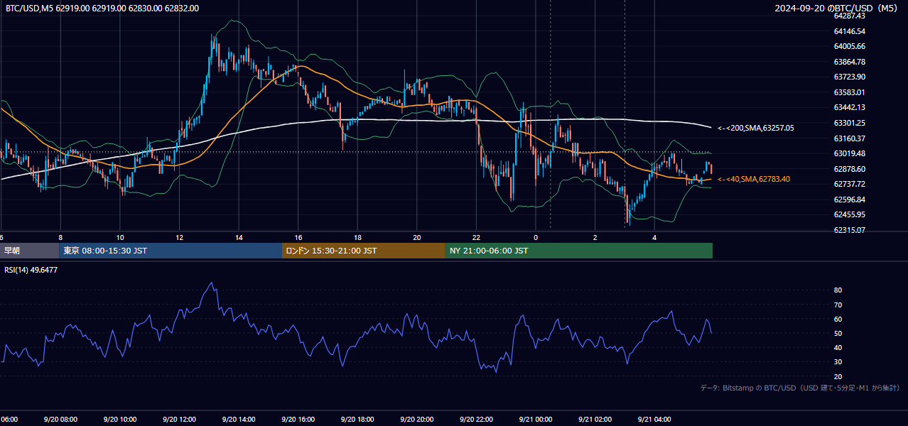Viewport: 908px width, 426px height.
Task: Click the 40 SMA 62783.40 label
Action: coord(754,180)
